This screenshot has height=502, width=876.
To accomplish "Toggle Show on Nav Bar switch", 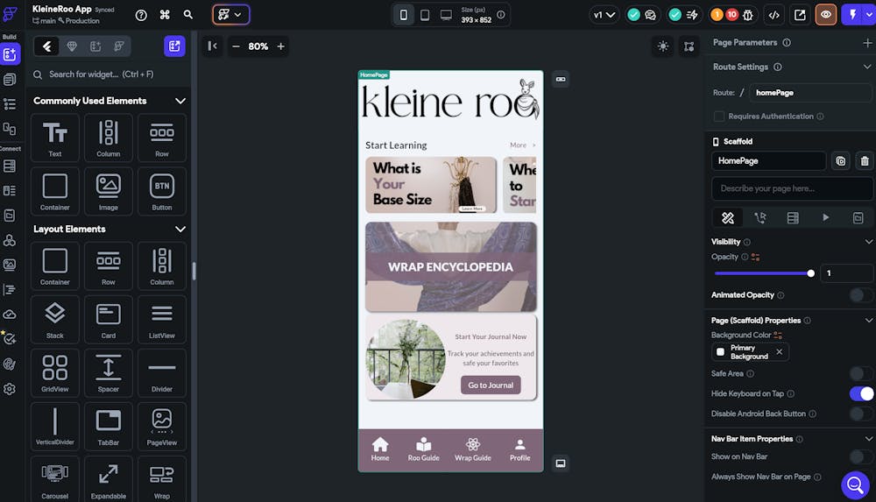I will point(861,456).
